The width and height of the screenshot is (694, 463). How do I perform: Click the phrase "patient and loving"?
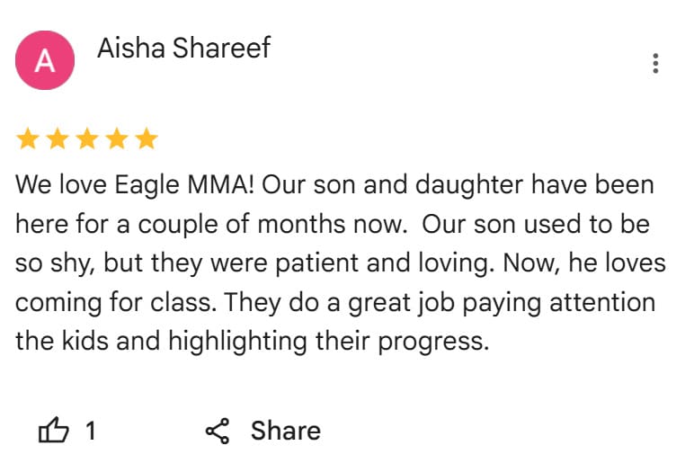tap(385, 263)
